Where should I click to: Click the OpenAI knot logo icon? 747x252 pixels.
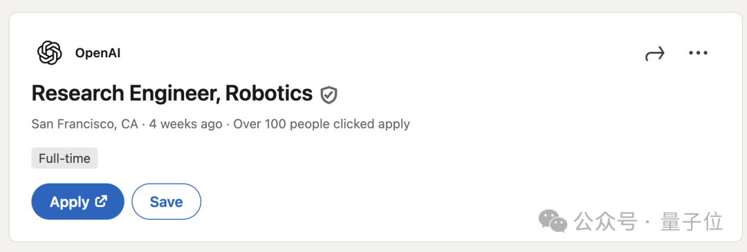click(50, 52)
